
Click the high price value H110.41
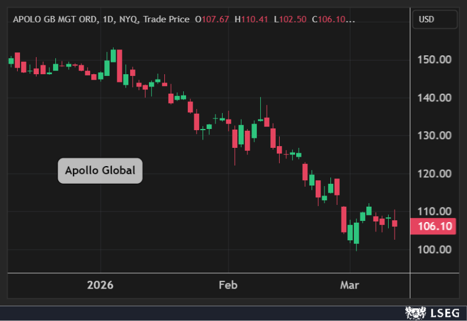pos(251,19)
